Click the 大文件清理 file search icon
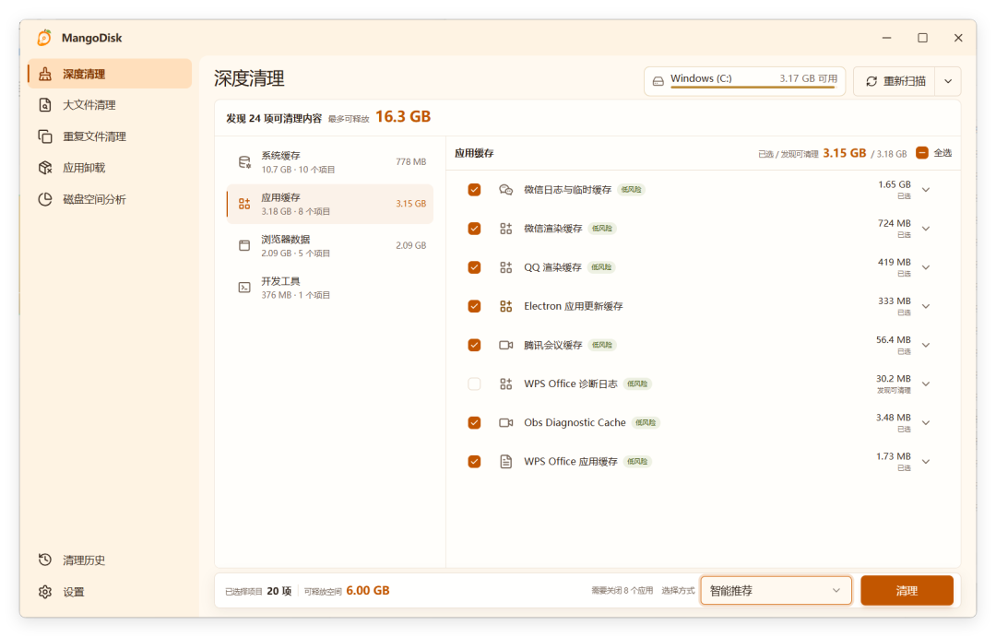The width and height of the screenshot is (996, 637). coord(45,105)
